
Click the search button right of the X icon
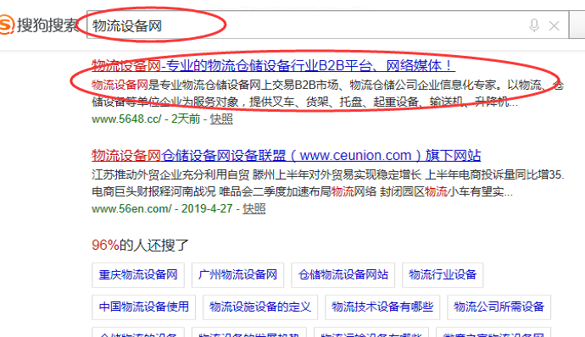[577, 25]
